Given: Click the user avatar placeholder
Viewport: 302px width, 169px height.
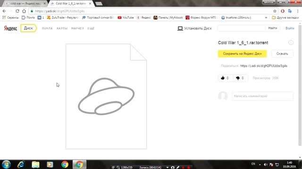Looking at the screenshot, I should tap(223, 96).
